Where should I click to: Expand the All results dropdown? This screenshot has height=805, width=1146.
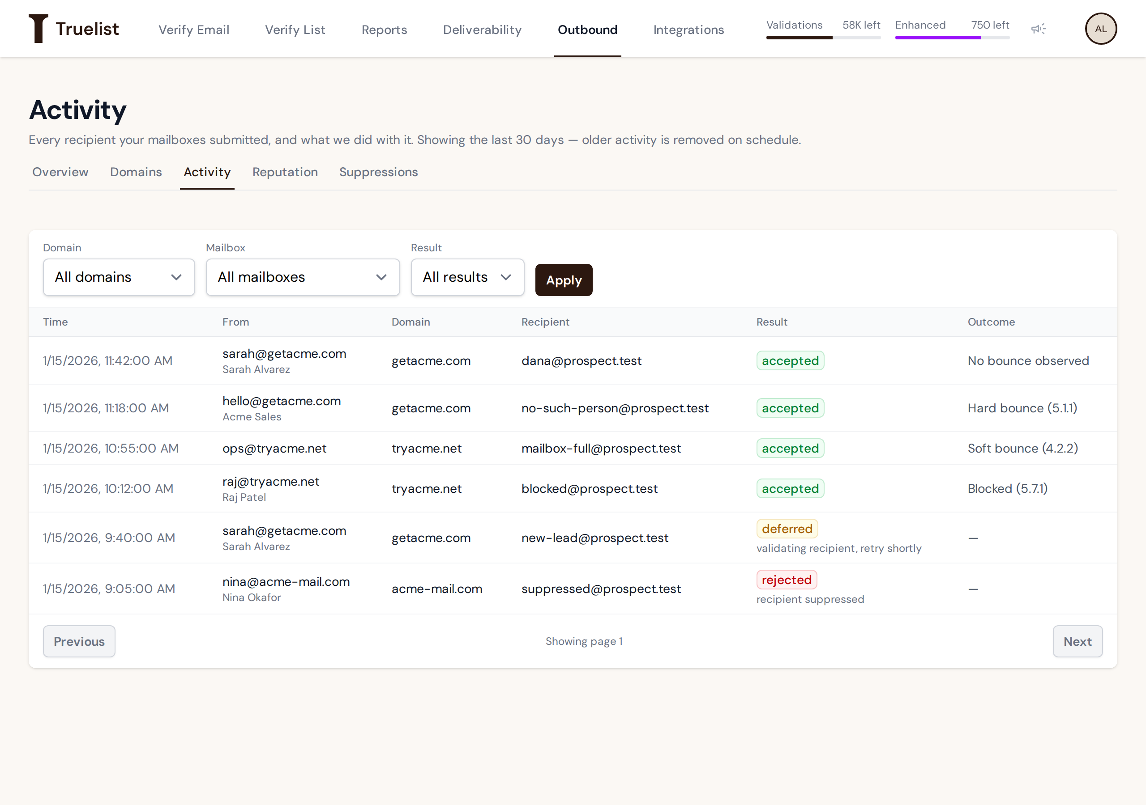467,277
